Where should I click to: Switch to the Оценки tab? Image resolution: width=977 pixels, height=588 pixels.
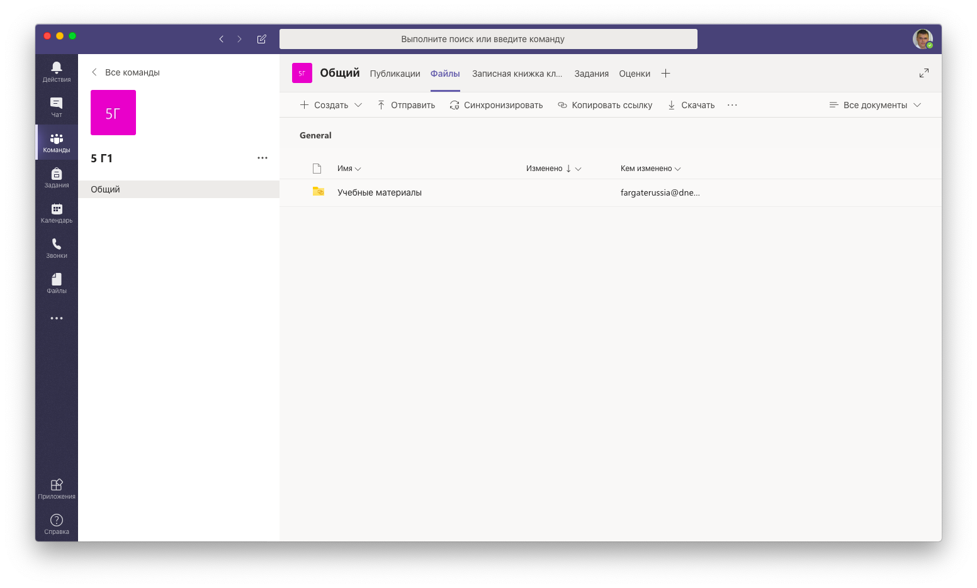pyautogui.click(x=635, y=74)
